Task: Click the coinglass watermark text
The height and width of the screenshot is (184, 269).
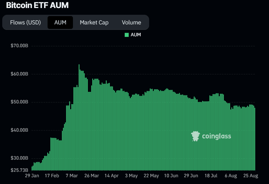Action: [x=216, y=136]
